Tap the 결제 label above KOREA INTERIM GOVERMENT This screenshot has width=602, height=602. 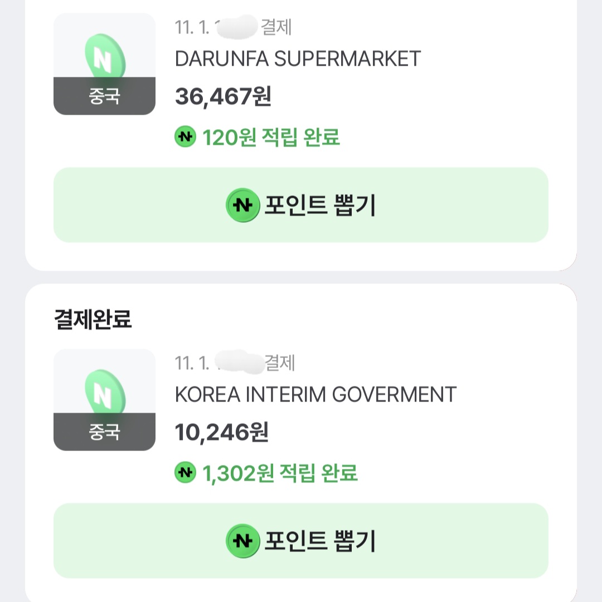(279, 363)
